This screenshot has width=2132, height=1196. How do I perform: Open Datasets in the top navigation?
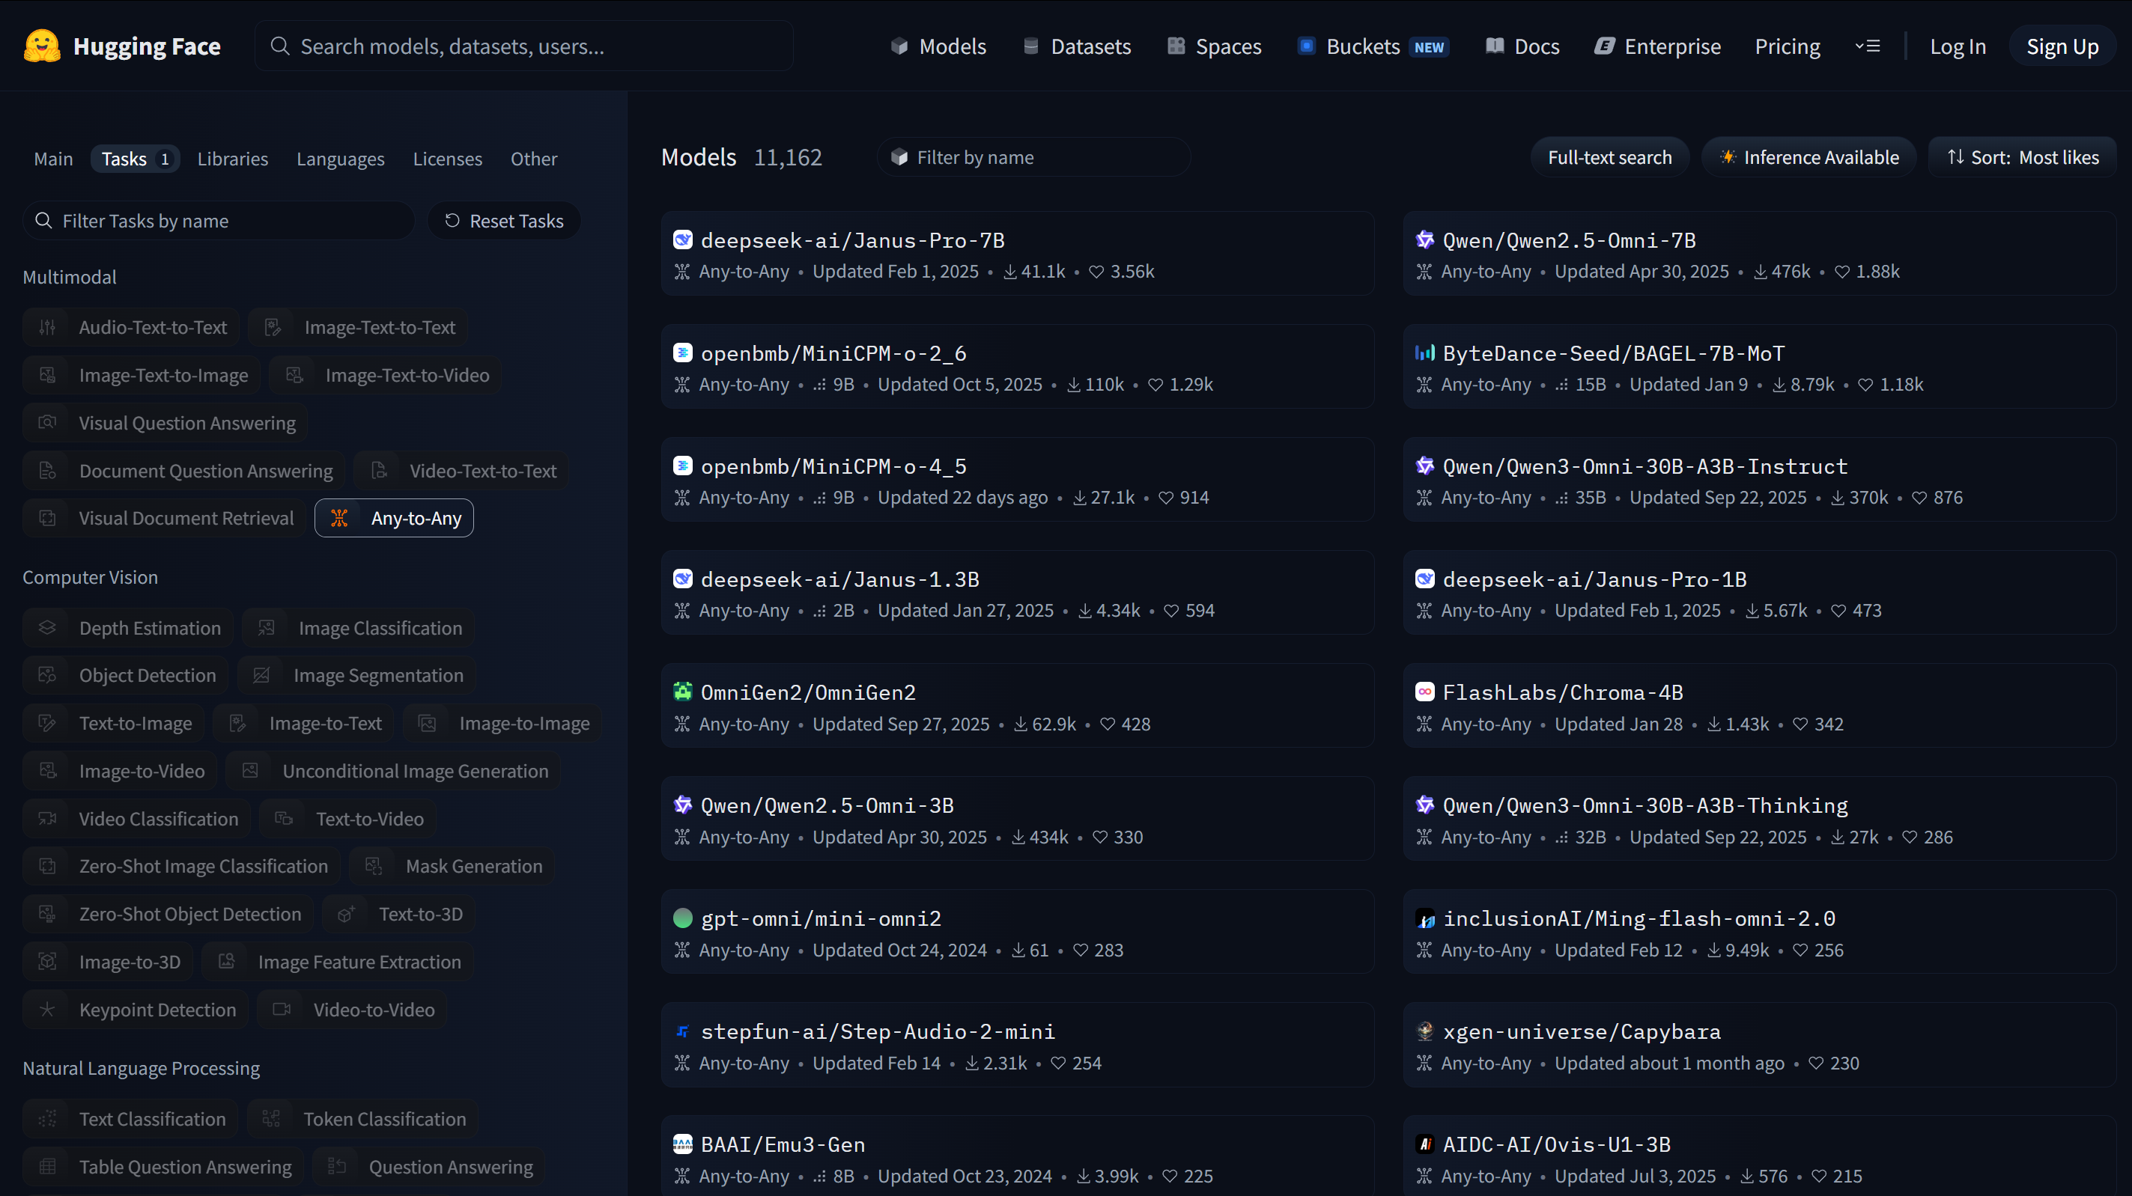coord(1077,46)
